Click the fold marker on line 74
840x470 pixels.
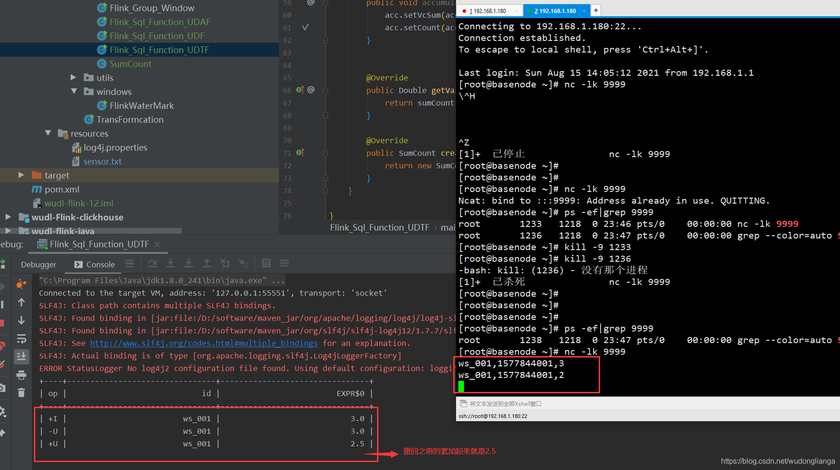325,191
